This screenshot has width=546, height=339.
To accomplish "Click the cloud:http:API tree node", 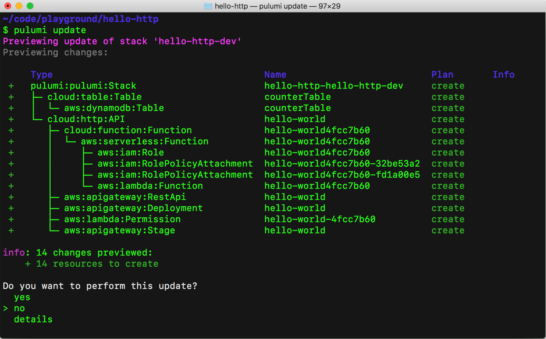I will click(x=86, y=119).
